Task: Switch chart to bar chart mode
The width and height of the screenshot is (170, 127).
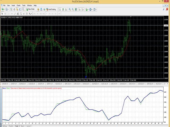Action: (x=60, y=10)
